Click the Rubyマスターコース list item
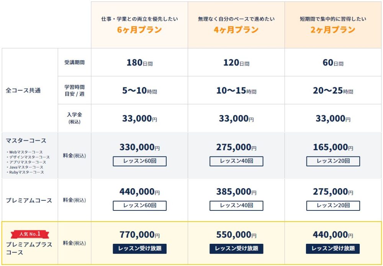This screenshot has width=383, height=266. click(x=25, y=172)
